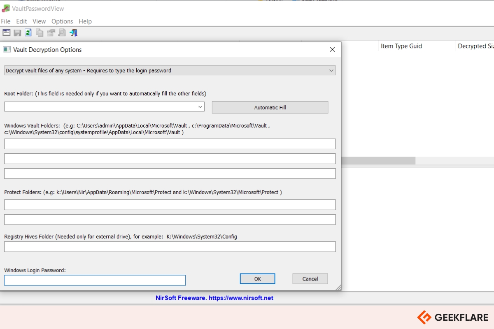
Task: Click the Protect Folders label text
Action: (x=143, y=192)
